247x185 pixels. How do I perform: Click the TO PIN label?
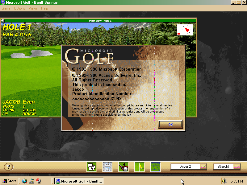click(9, 110)
